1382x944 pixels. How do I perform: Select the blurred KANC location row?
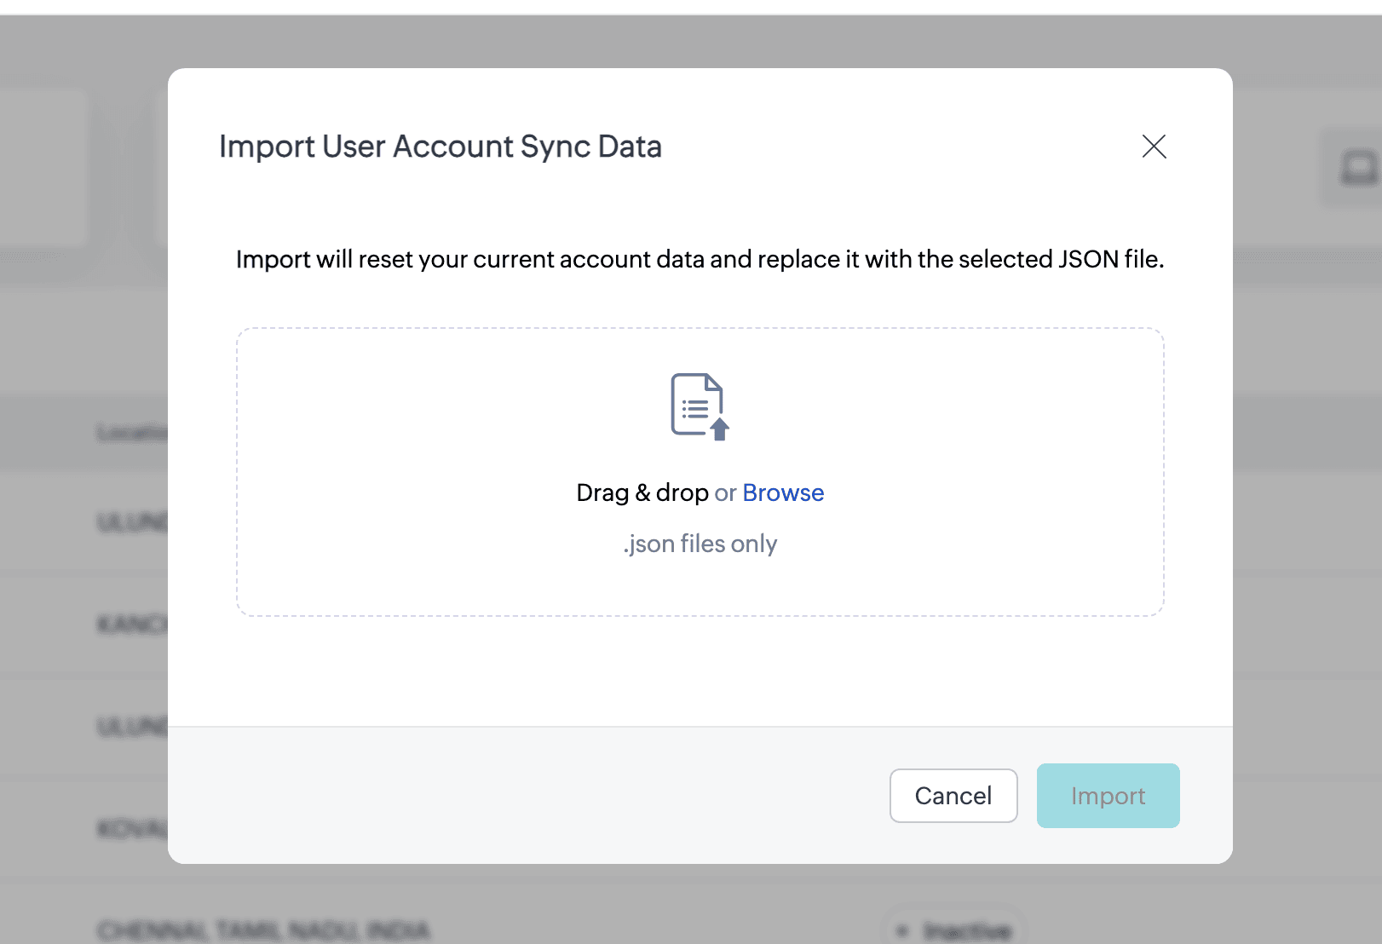click(x=131, y=625)
